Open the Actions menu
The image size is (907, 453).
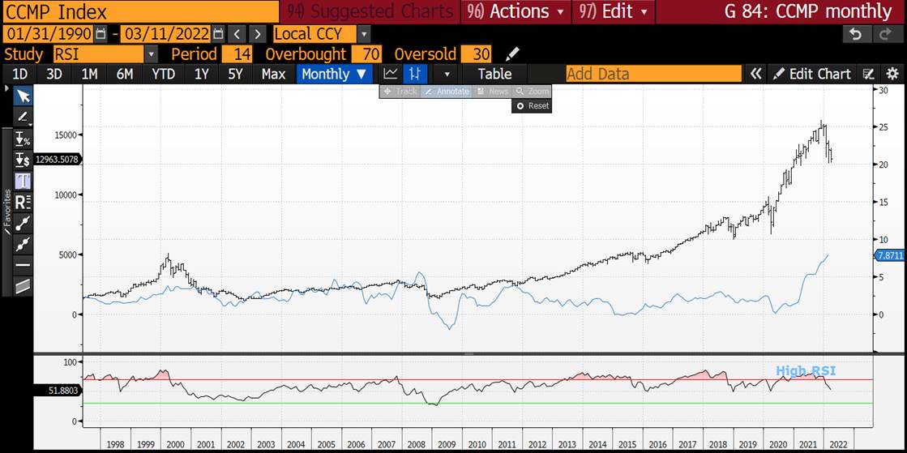click(x=516, y=11)
